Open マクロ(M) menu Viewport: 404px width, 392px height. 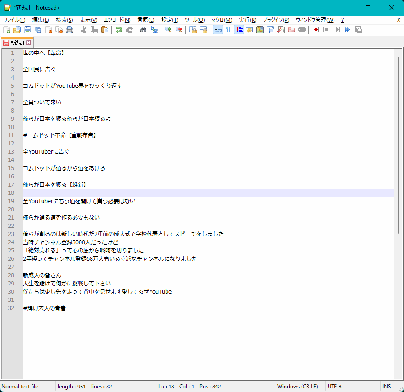coord(221,20)
